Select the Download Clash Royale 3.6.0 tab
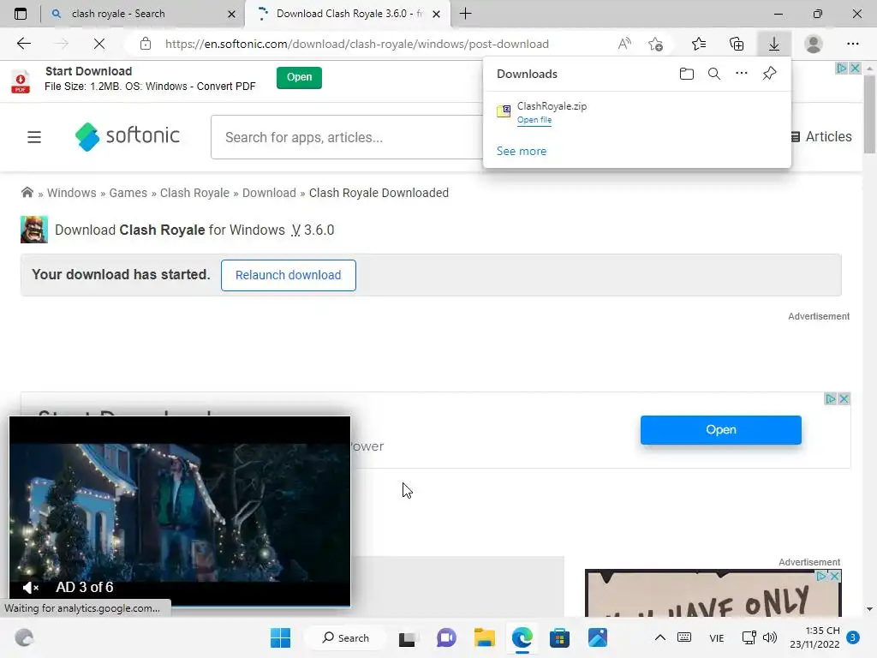877x658 pixels. (x=349, y=14)
